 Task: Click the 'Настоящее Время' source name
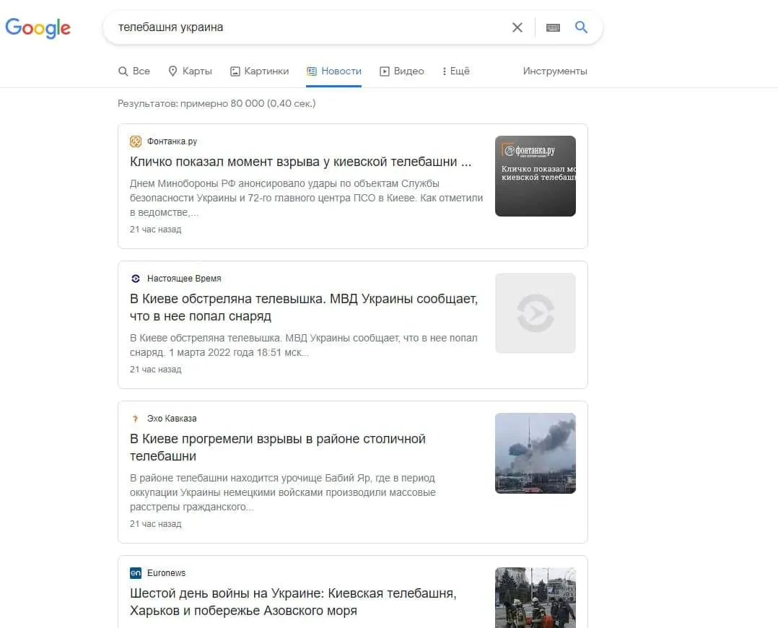[184, 279]
